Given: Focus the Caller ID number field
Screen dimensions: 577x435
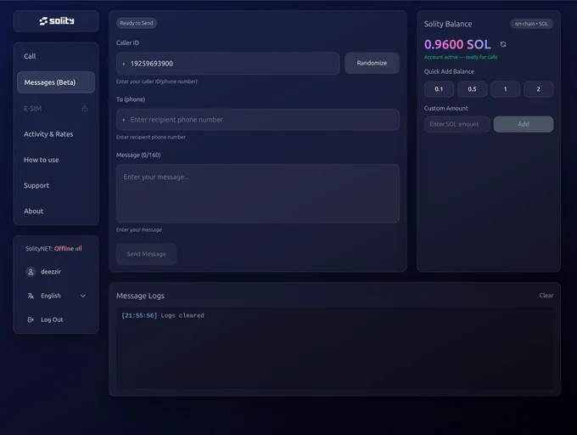Looking at the screenshot, I should [227, 64].
